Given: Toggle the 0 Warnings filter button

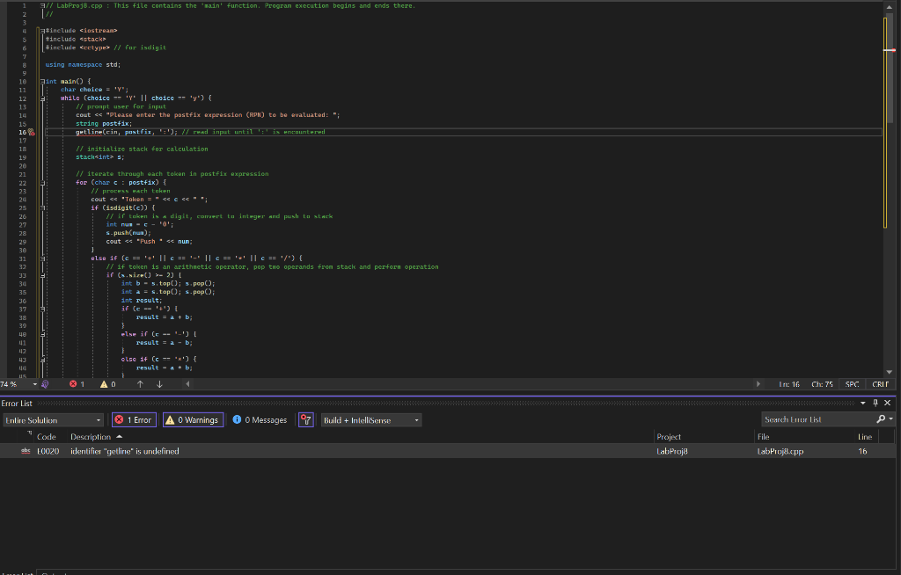Looking at the screenshot, I should tap(193, 419).
